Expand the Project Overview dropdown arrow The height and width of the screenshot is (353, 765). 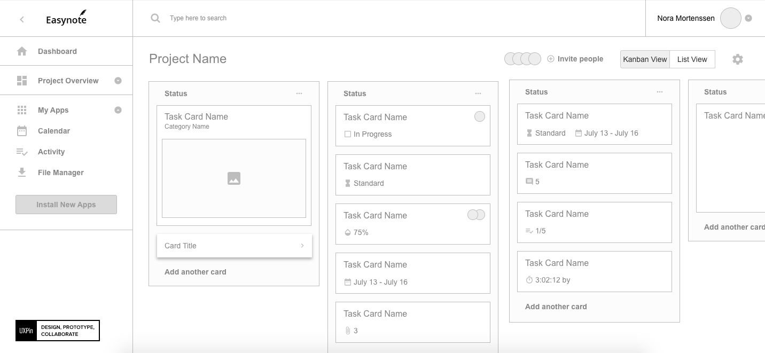tap(118, 81)
